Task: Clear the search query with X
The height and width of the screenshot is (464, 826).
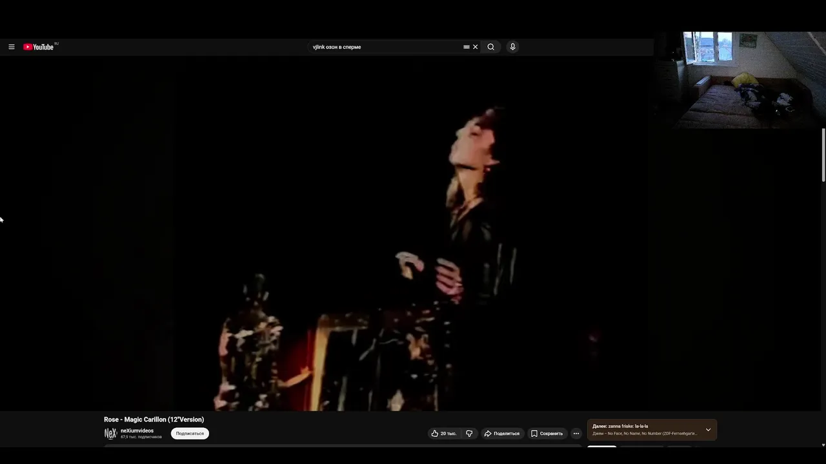Action: 476,47
